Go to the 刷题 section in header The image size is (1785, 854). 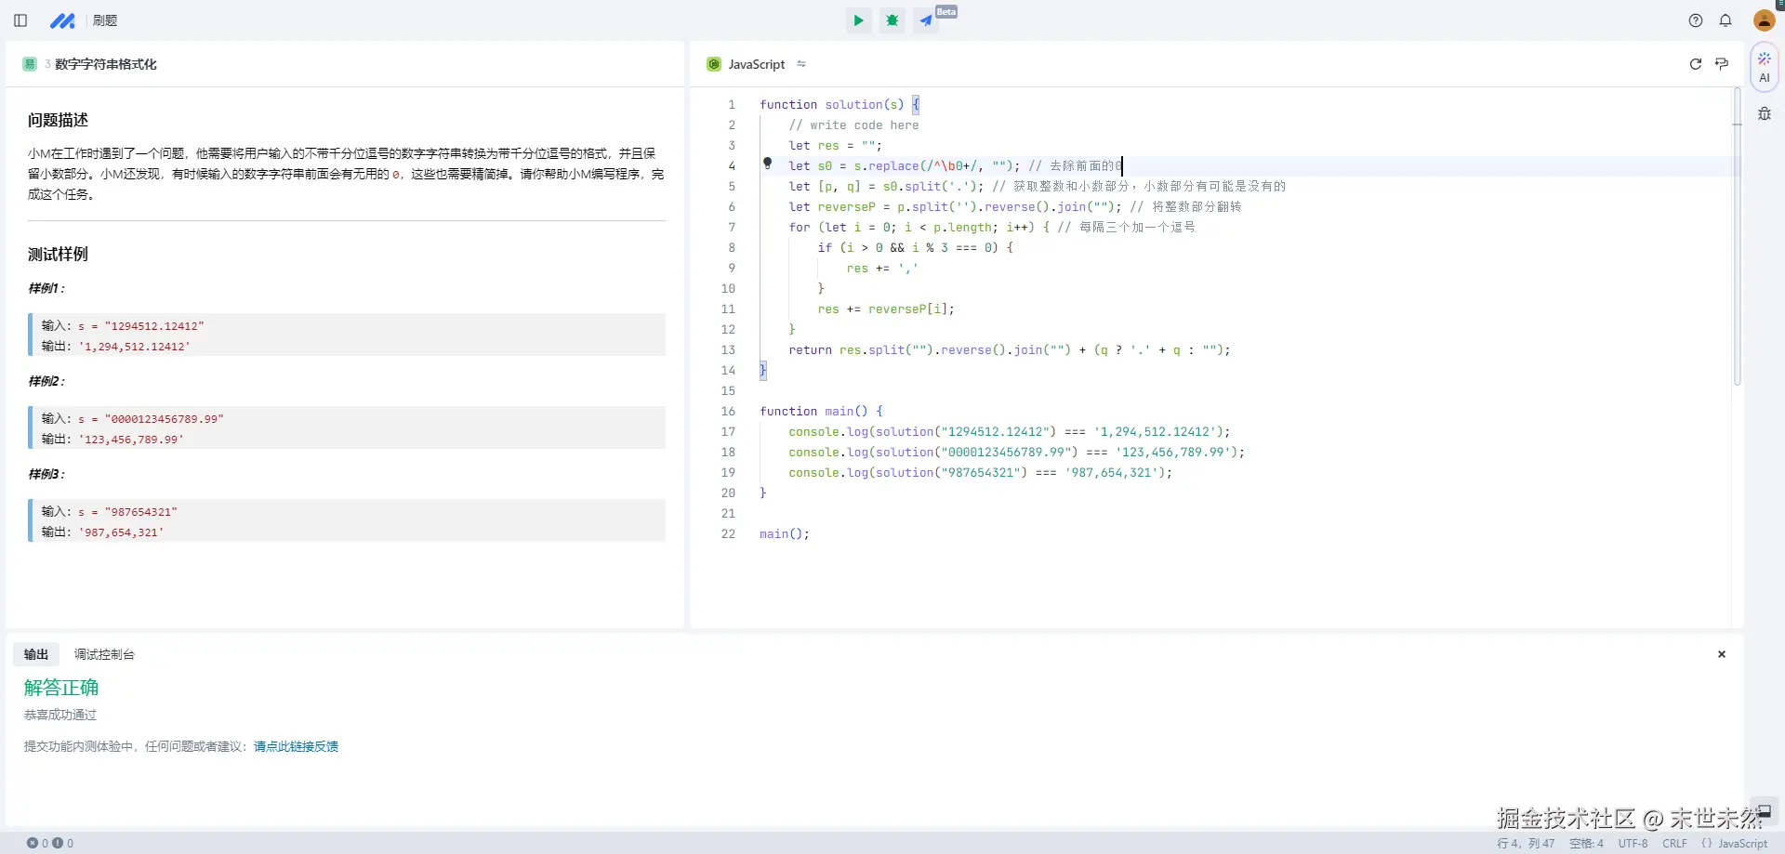tap(105, 20)
